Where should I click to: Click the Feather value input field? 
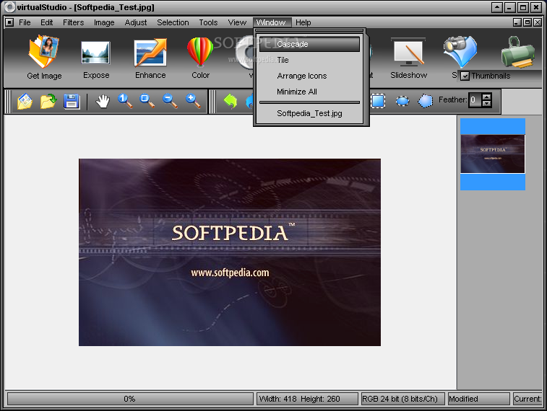pyautogui.click(x=475, y=100)
